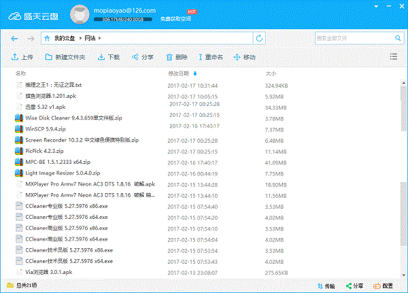Click the Screen Recorder zip archive icon
The height and width of the screenshot is (293, 408).
point(19,140)
